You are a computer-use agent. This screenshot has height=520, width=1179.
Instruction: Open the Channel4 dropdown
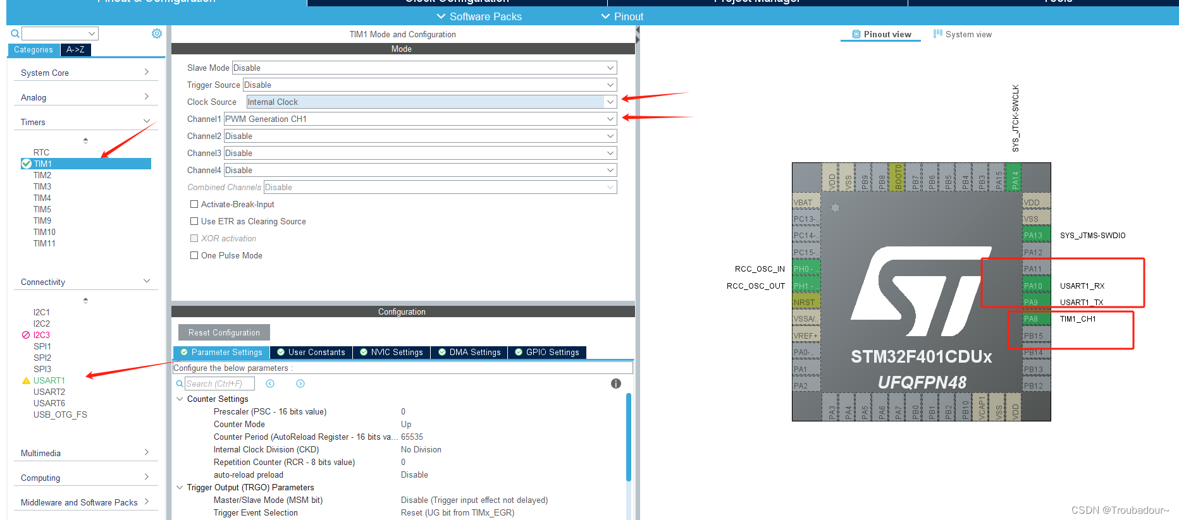(420, 170)
